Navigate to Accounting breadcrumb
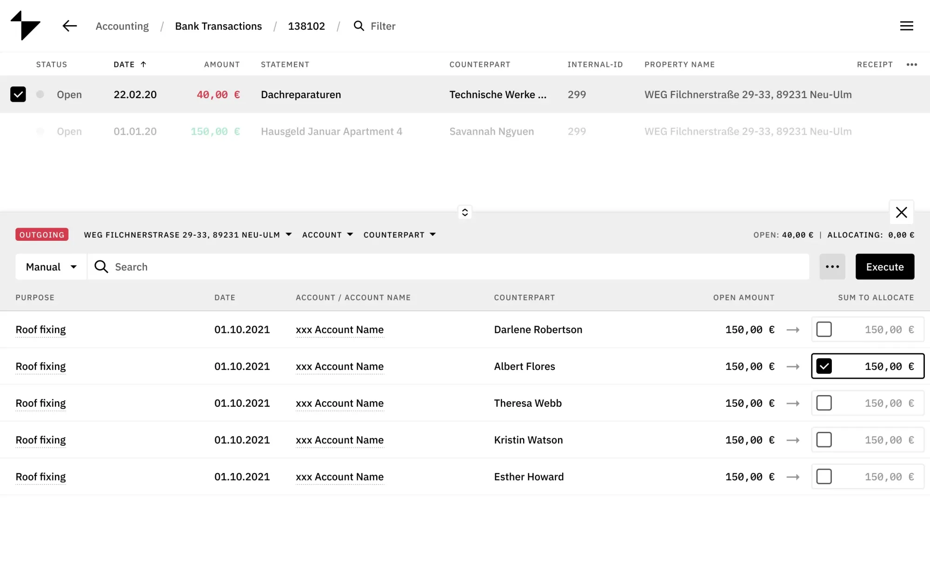This screenshot has height=581, width=930. coord(122,26)
